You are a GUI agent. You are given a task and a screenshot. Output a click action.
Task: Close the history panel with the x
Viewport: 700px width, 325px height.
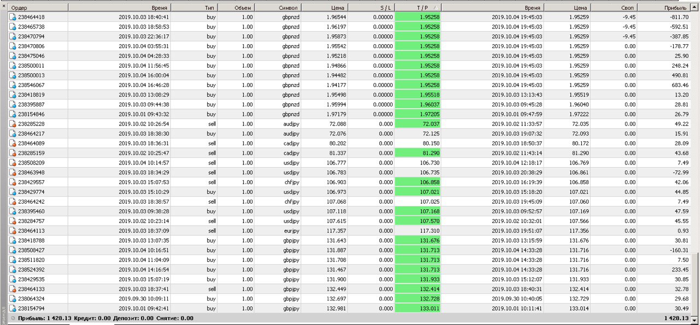point(4,7)
